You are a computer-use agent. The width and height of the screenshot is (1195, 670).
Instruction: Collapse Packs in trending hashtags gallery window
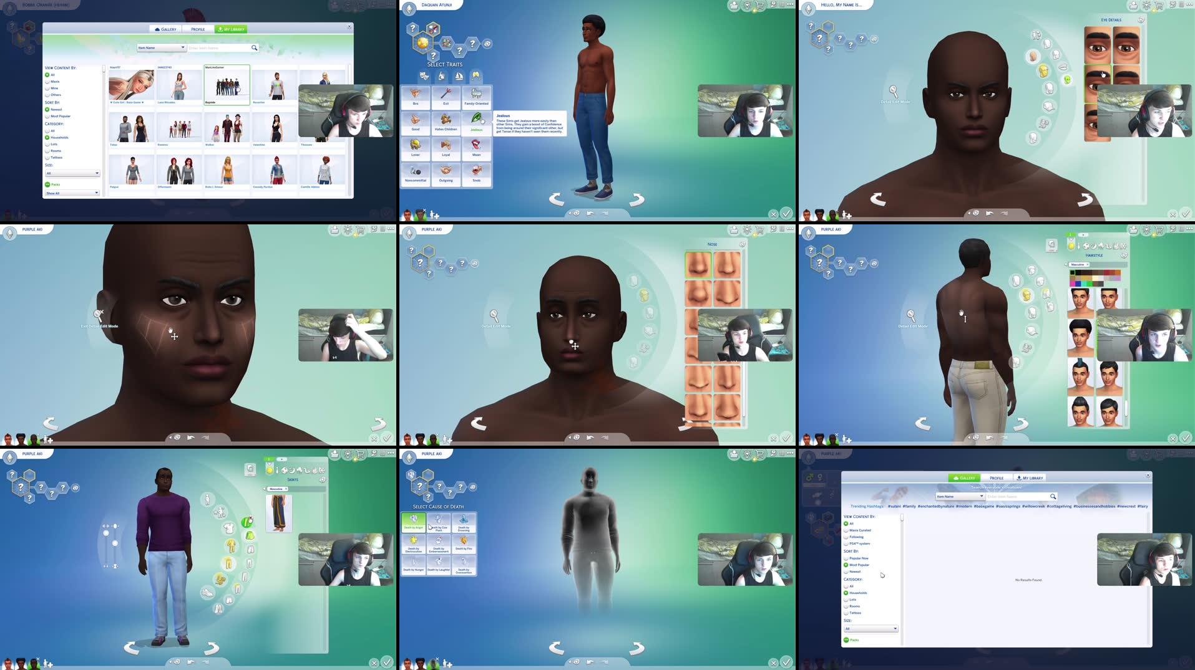pos(846,640)
